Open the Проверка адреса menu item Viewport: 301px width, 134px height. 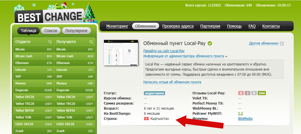click(x=178, y=26)
